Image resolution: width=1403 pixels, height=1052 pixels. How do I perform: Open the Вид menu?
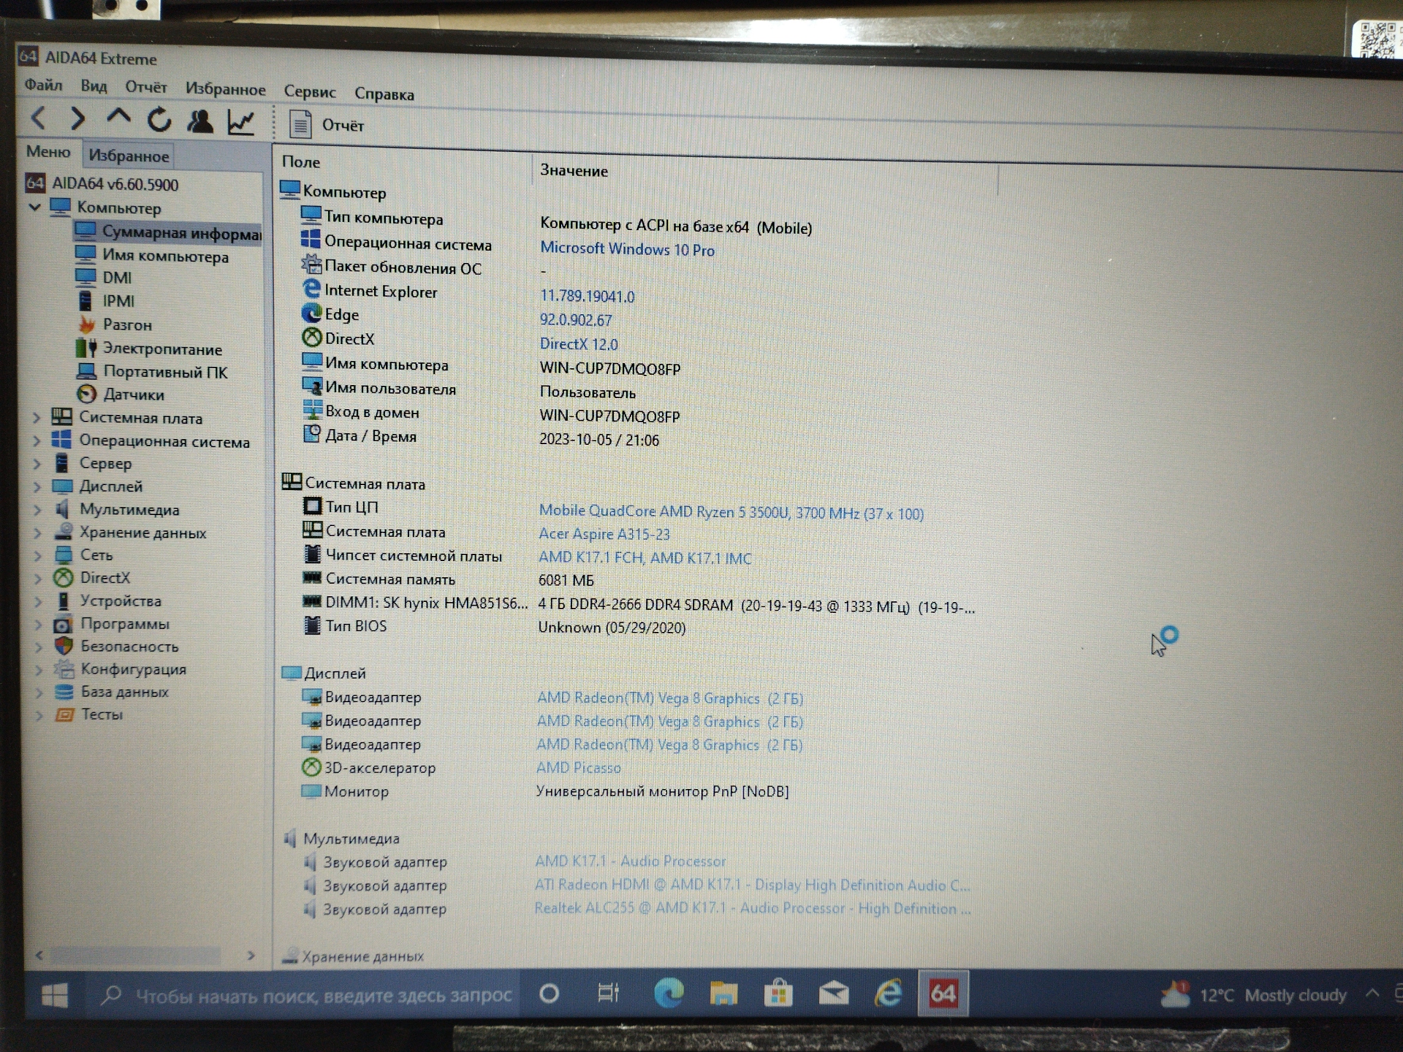(x=94, y=86)
